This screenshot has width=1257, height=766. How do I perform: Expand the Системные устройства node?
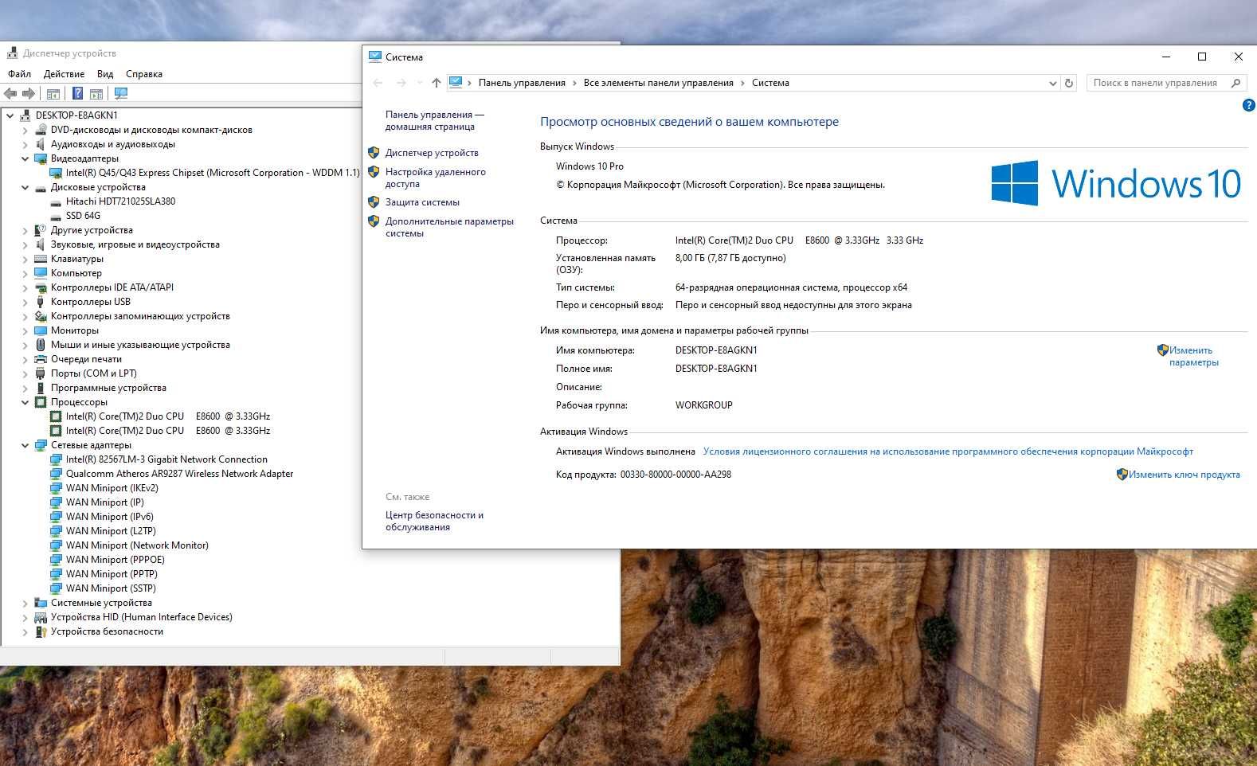coord(25,603)
